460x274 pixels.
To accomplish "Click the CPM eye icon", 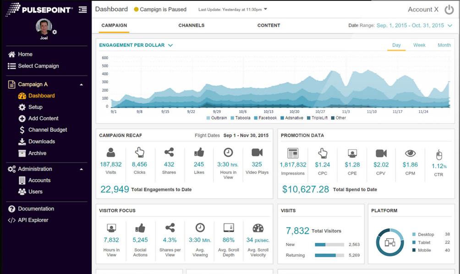I will pos(410,153).
